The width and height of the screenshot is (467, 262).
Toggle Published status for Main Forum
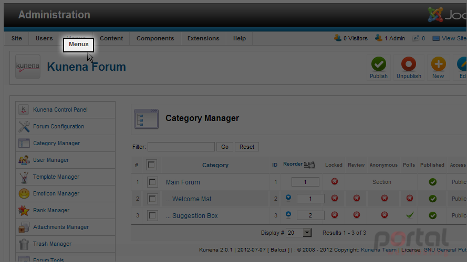click(x=433, y=182)
